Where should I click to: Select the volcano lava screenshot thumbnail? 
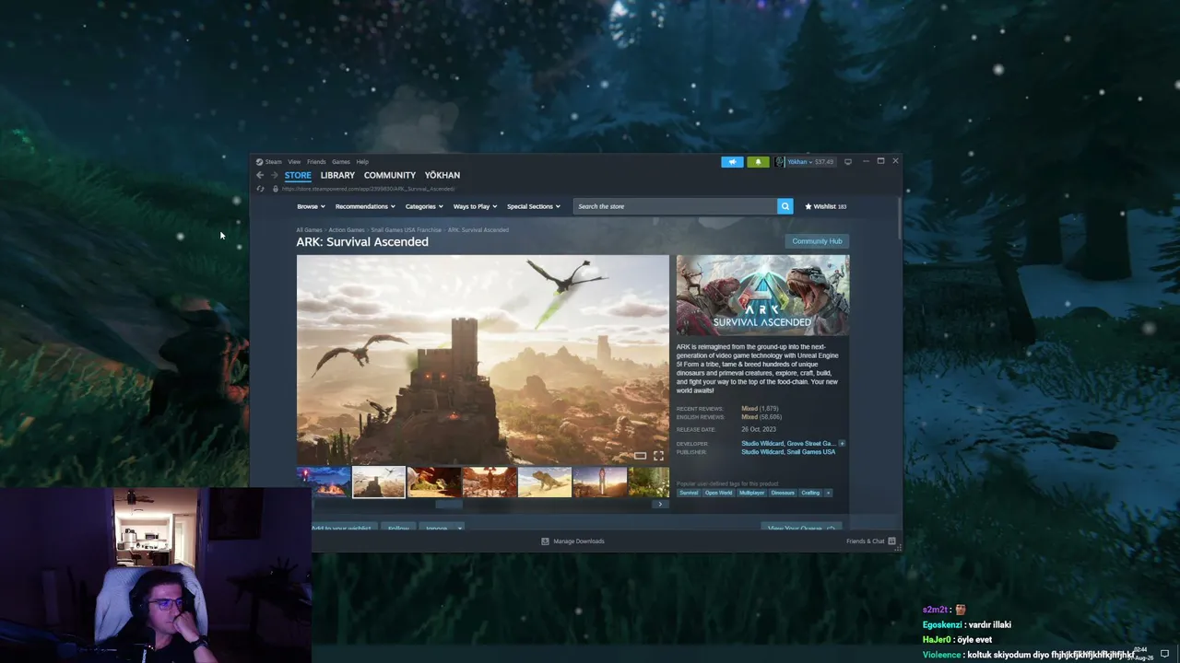324,482
